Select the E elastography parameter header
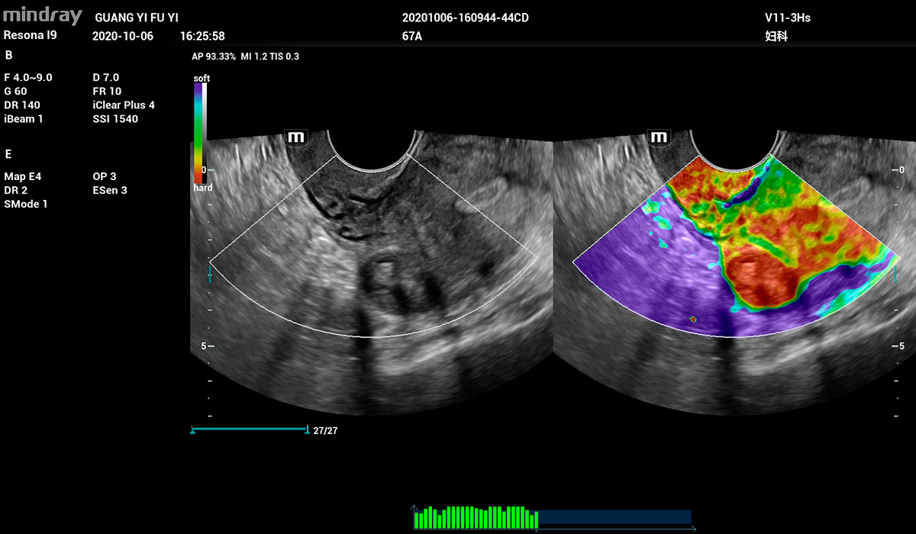916x534 pixels. (x=8, y=154)
